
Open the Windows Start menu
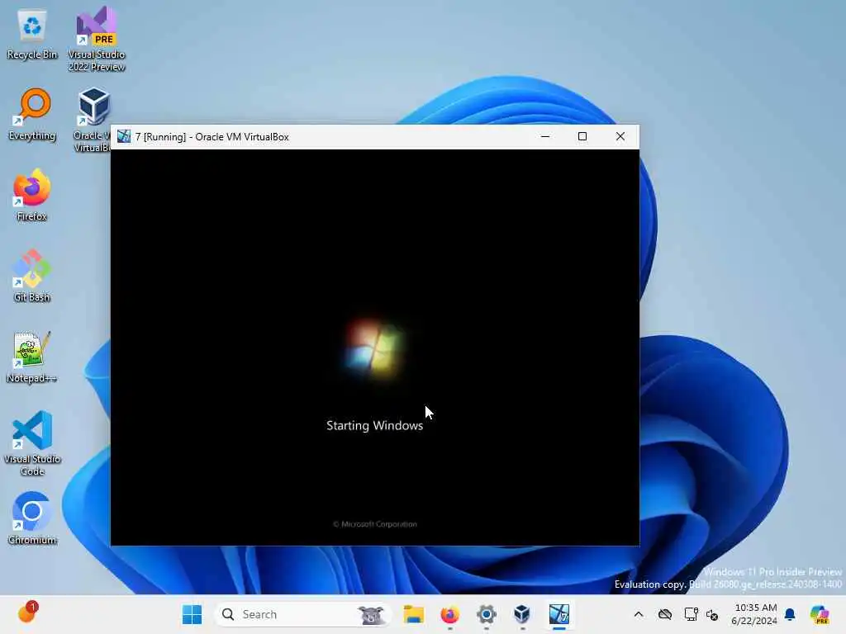pos(192,614)
